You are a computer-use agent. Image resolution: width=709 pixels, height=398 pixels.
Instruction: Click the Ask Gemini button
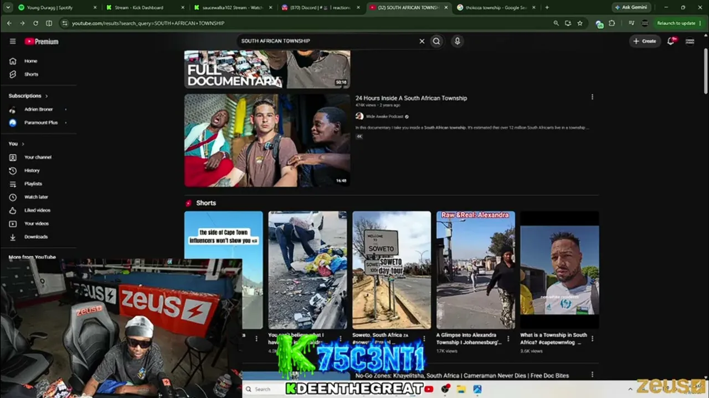point(631,7)
